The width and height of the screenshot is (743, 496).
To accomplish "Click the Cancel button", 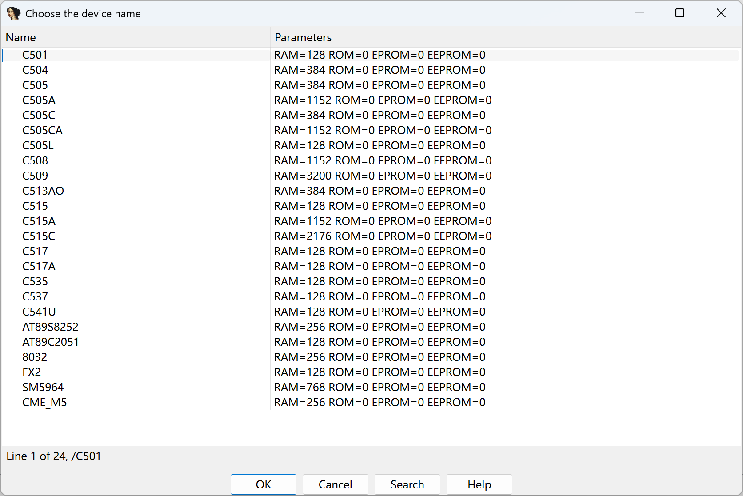I will click(336, 484).
